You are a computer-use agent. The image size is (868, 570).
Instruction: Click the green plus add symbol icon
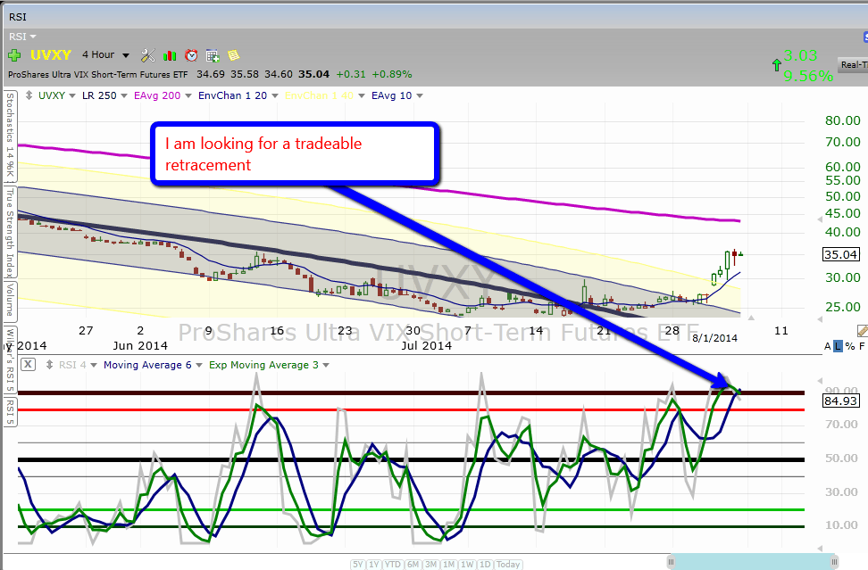tap(15, 55)
